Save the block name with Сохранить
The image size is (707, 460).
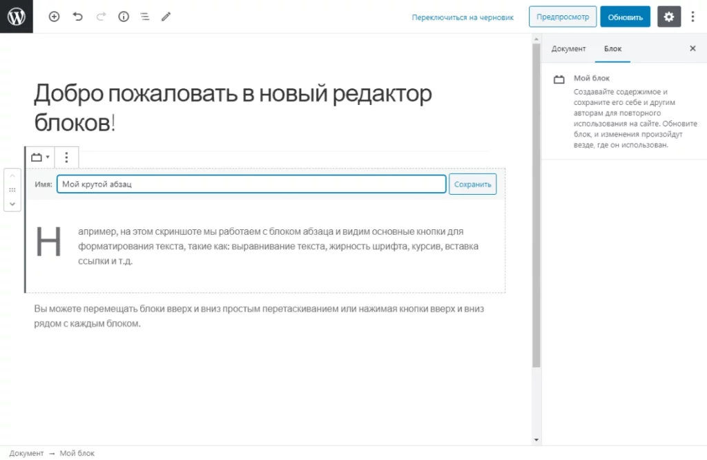tap(472, 184)
